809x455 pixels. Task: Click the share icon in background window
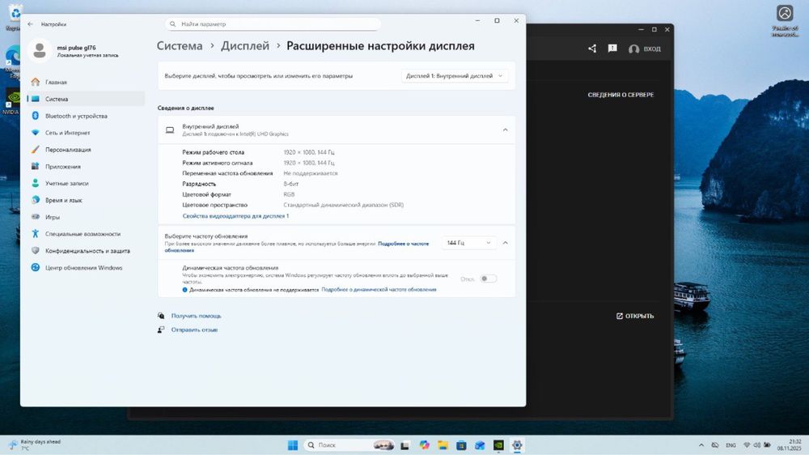(592, 49)
